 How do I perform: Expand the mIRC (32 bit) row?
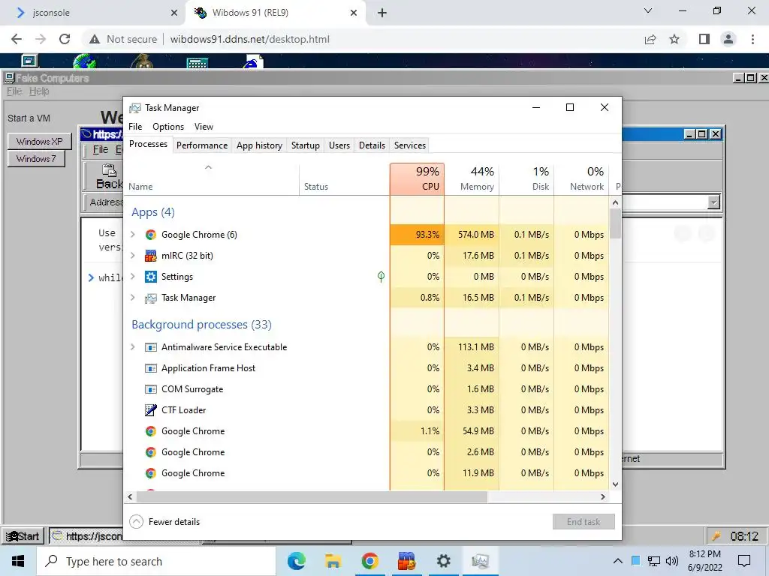[x=132, y=256]
